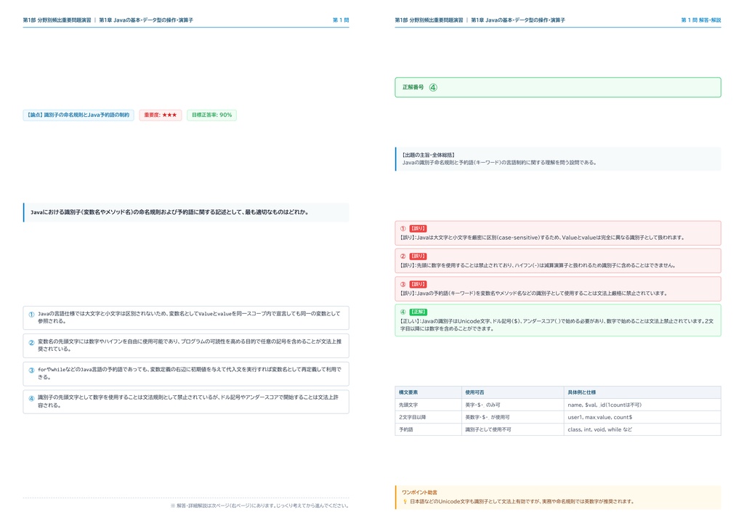
Task: Select the circled ① marker of the first answer choice
Action: tap(31, 314)
